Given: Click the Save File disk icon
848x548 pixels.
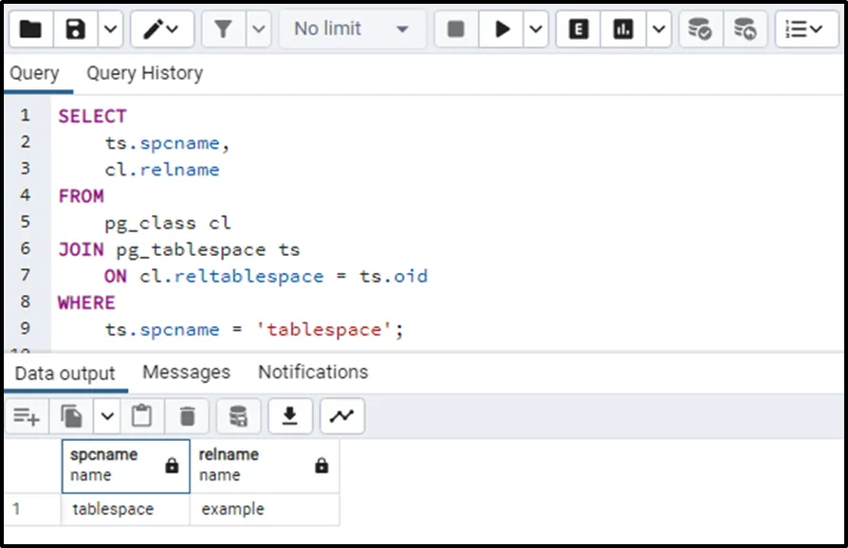Looking at the screenshot, I should (75, 29).
